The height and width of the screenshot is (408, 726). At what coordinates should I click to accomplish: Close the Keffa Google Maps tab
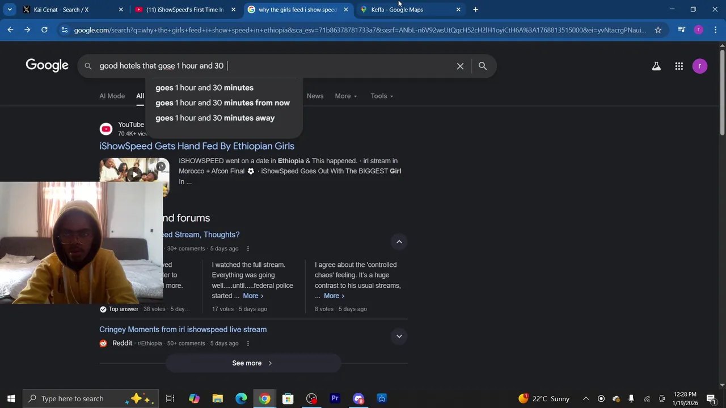(458, 10)
